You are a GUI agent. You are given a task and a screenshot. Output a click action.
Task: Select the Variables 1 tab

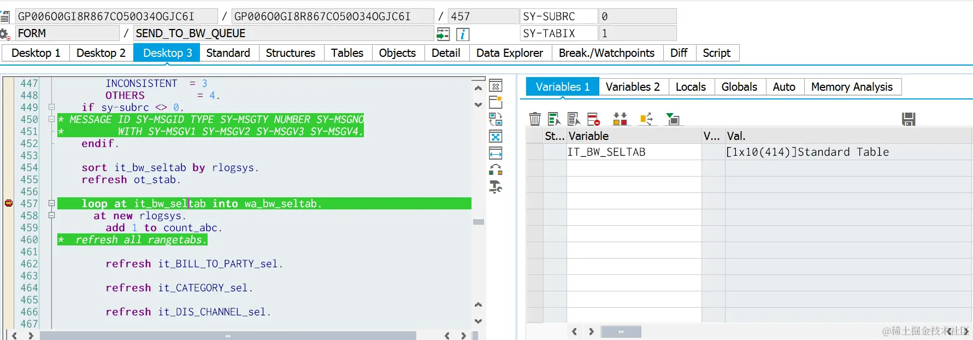[563, 87]
